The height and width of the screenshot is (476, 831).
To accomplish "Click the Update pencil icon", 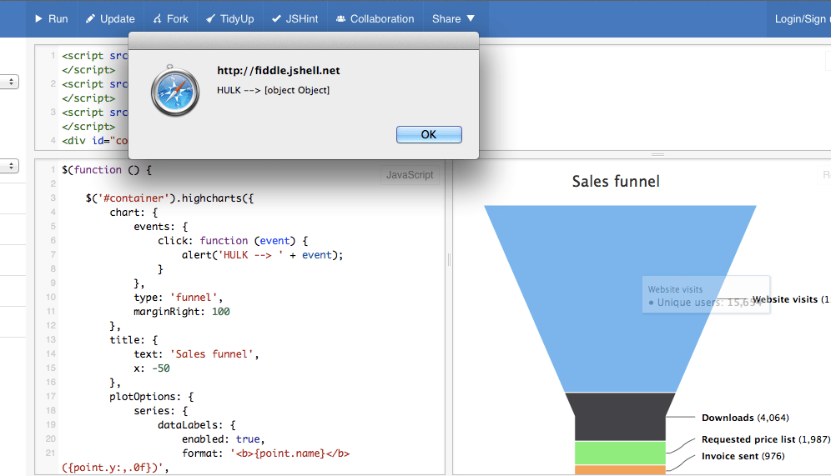I will [91, 19].
